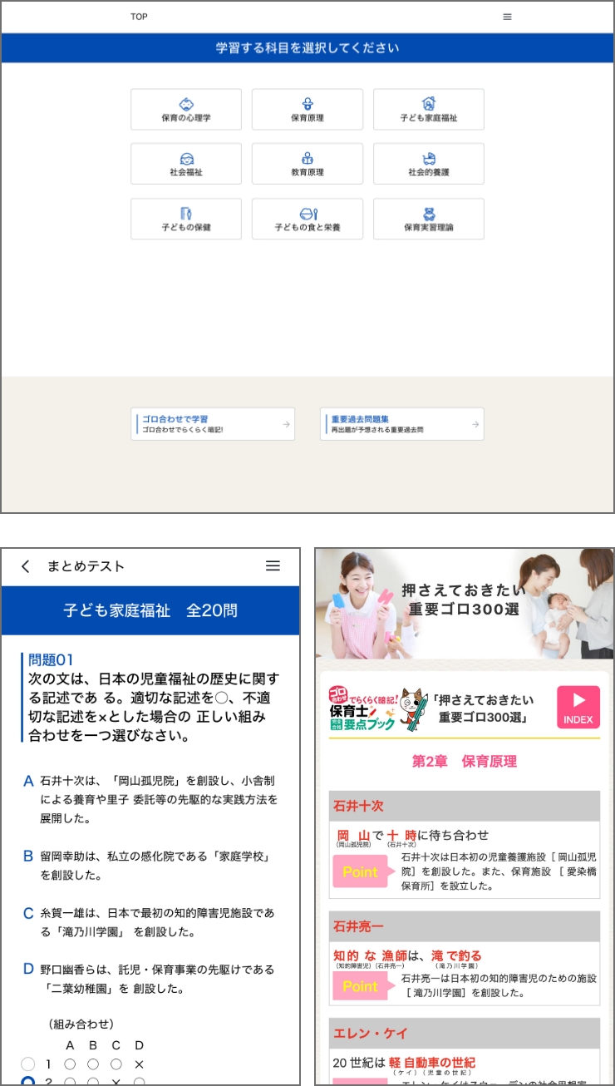Choose the 社会福祉 subject icon
The image size is (615, 1086).
[186, 159]
